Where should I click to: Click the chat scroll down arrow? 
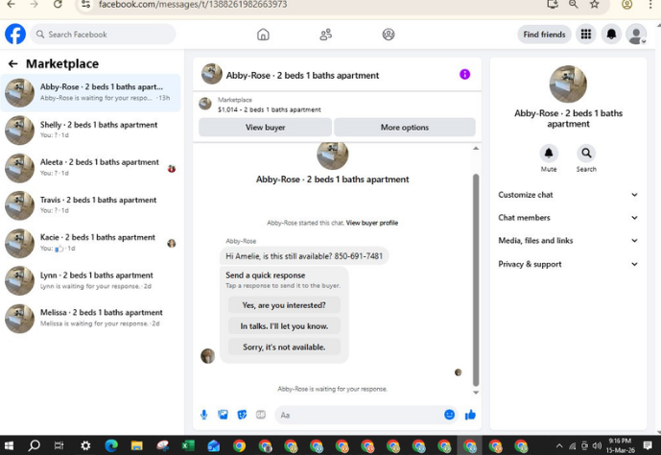pos(476,393)
